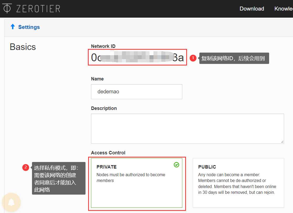Click the Basics section heading
The image size is (293, 213).
coord(23,47)
